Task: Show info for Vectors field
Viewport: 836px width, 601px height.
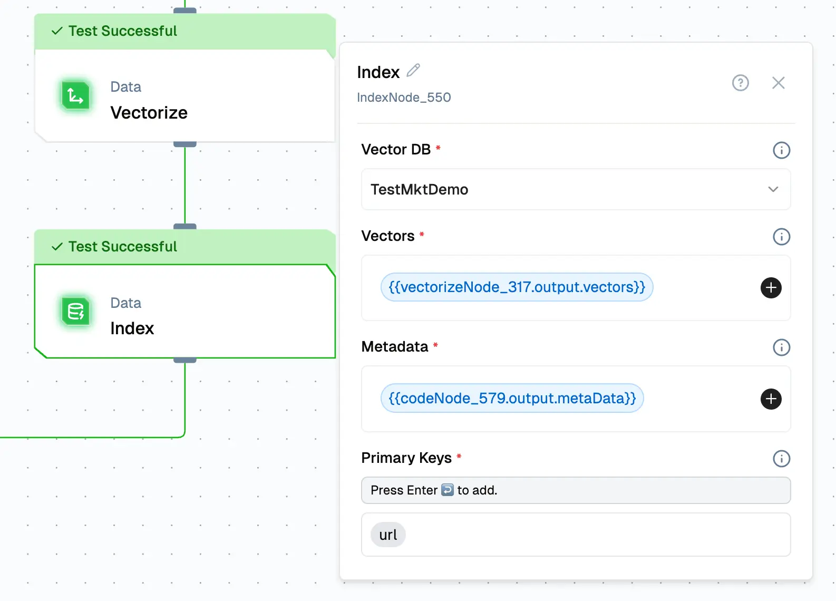Action: point(781,237)
